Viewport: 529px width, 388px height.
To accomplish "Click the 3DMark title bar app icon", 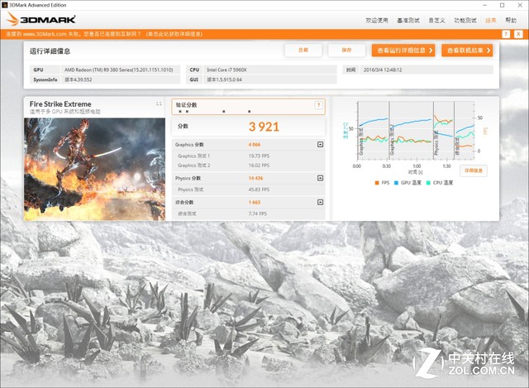I will (6, 4).
